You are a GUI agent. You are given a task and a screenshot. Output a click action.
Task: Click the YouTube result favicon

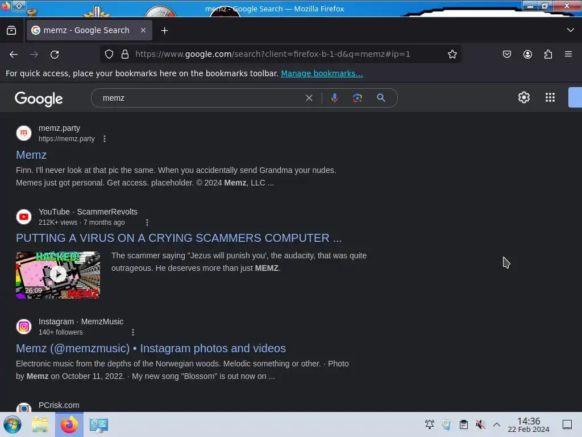pos(24,217)
